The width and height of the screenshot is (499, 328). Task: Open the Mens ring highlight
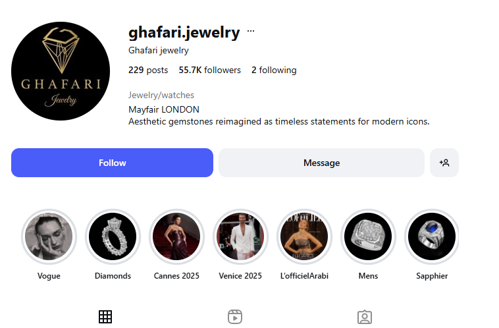(368, 236)
